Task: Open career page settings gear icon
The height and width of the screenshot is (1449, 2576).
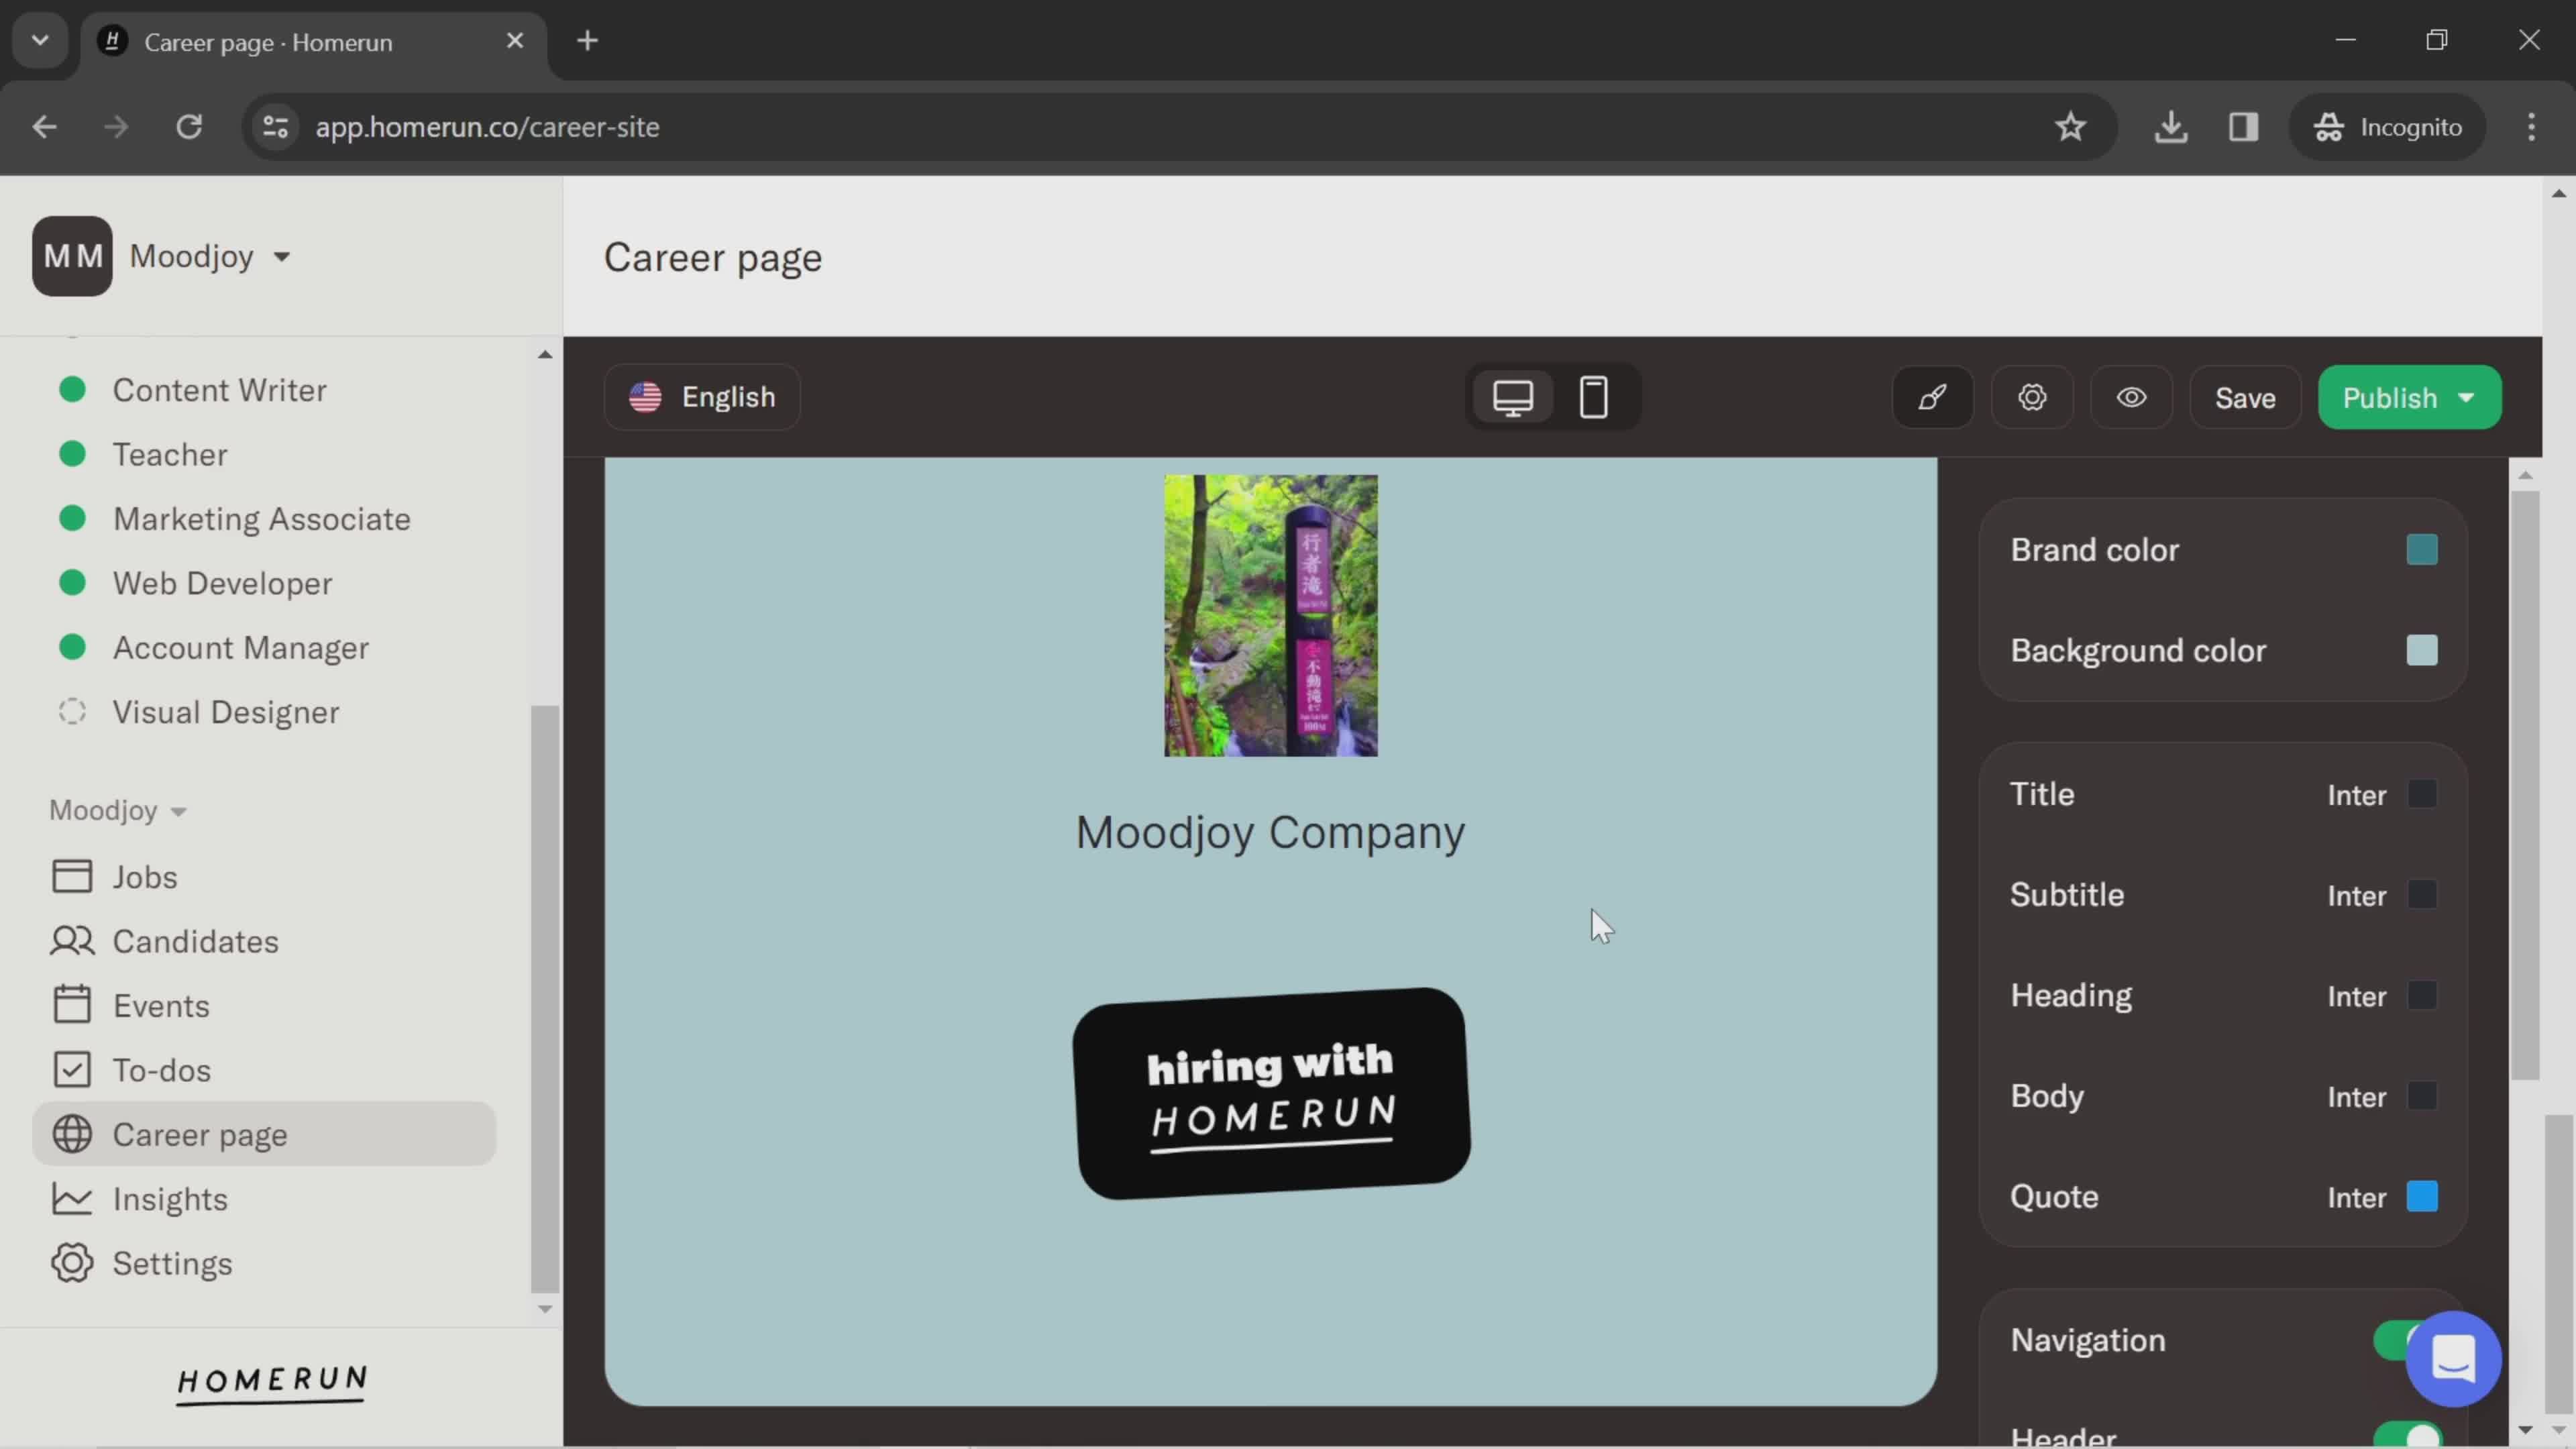Action: 2032,397
